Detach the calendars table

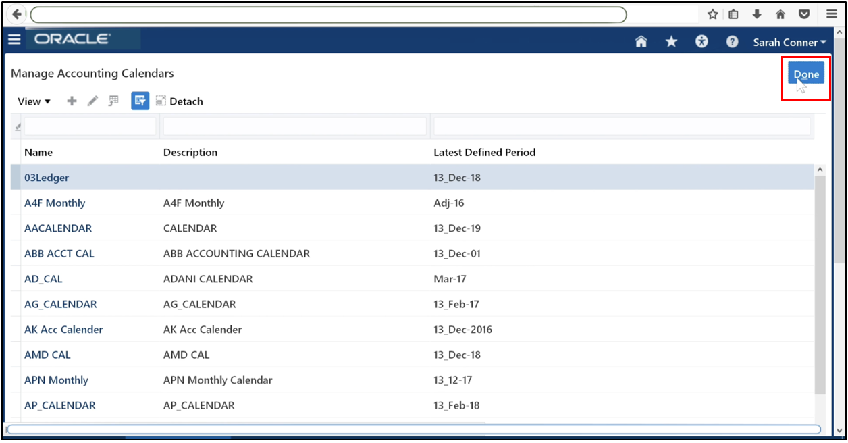(179, 101)
